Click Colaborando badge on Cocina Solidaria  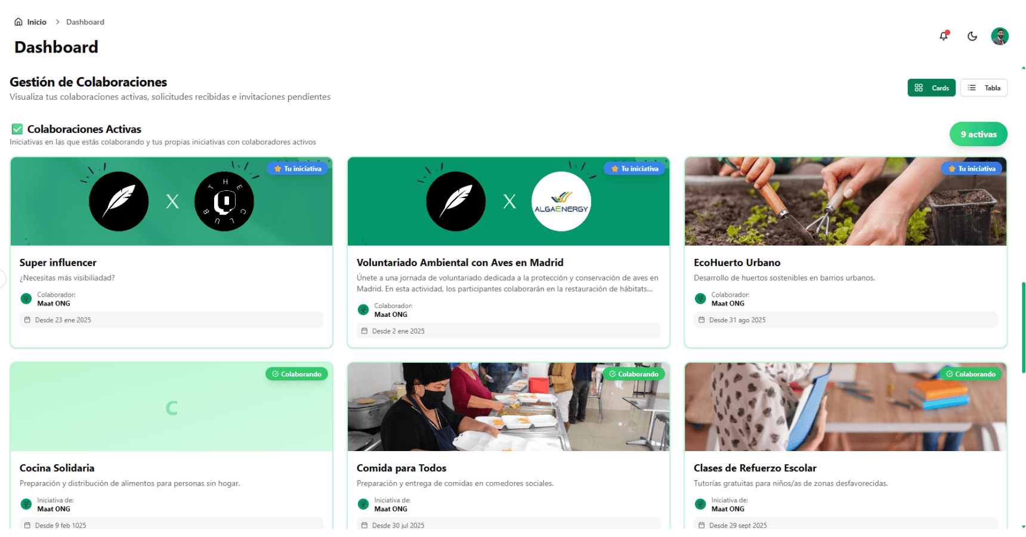pos(296,374)
